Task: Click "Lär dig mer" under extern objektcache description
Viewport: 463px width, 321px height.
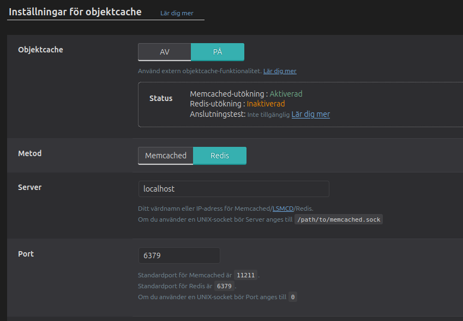Action: tap(280, 71)
